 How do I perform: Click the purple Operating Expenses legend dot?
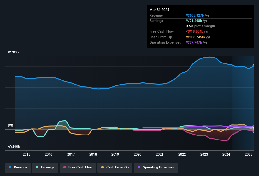pos(139,168)
